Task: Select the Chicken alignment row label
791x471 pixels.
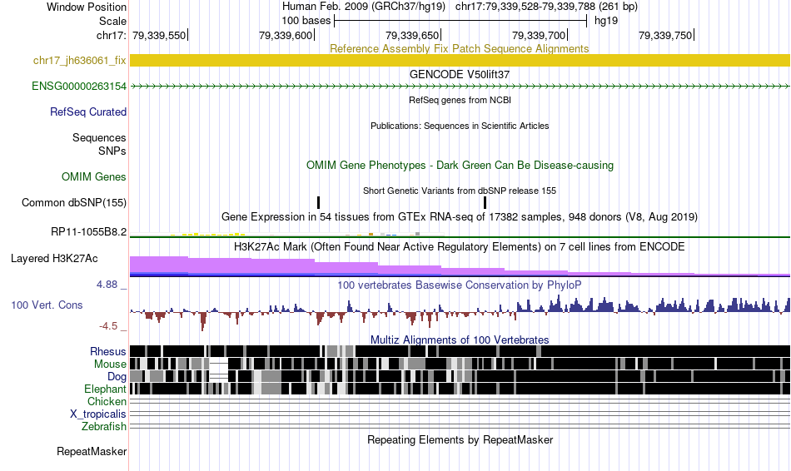Action: tap(107, 401)
